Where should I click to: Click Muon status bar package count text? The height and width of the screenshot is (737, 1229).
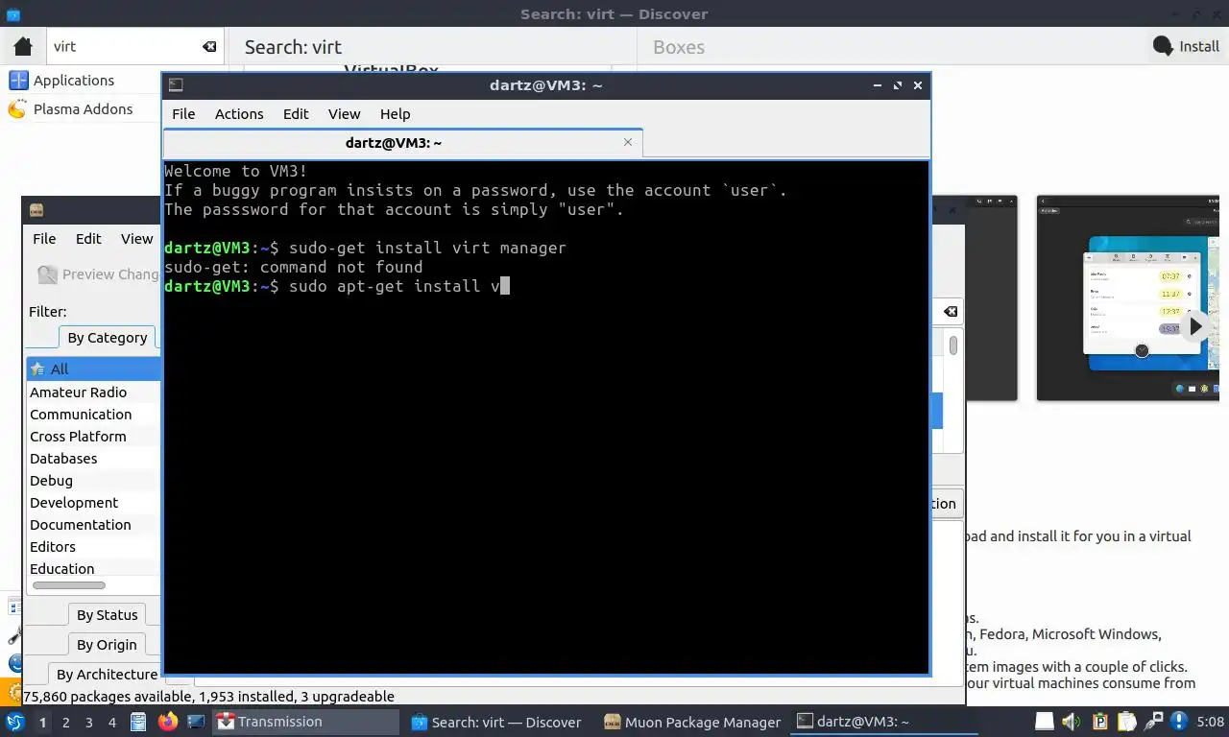pyautogui.click(x=208, y=697)
